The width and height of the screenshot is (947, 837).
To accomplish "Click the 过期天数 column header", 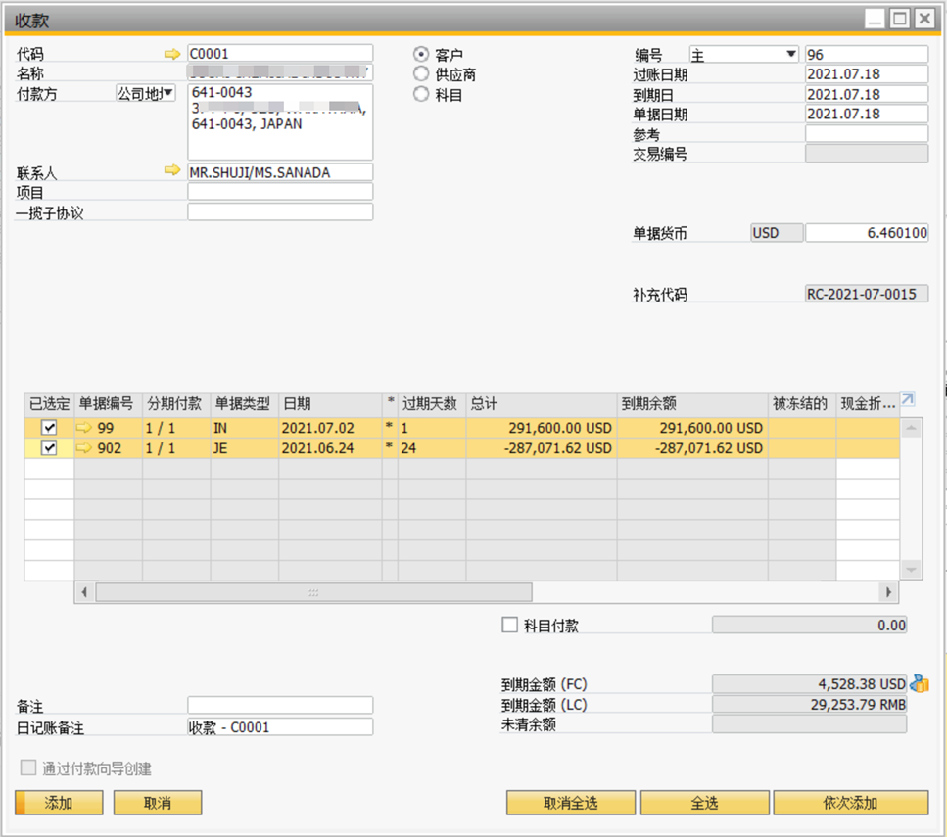I will pos(432,404).
